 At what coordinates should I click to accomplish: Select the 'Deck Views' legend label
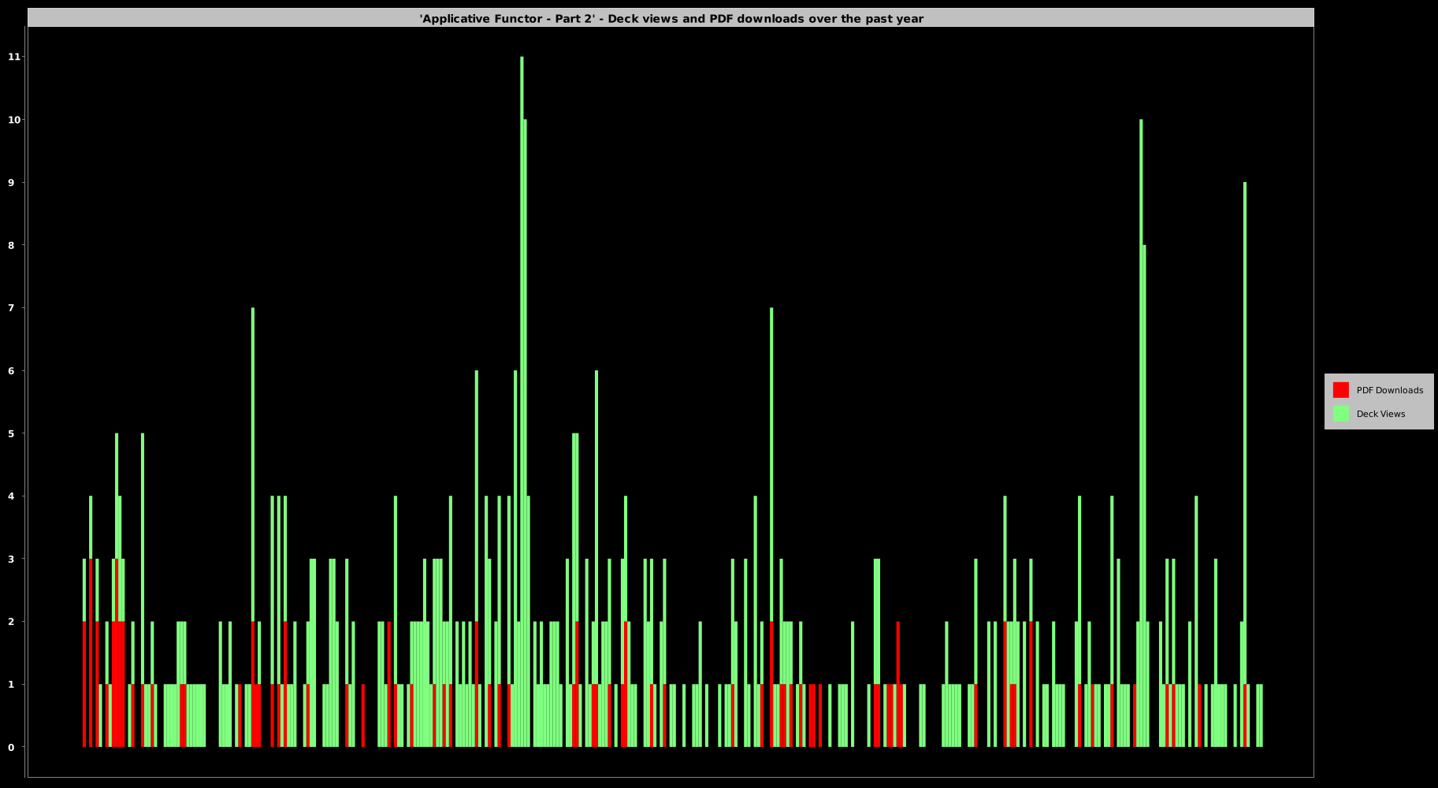click(1380, 414)
